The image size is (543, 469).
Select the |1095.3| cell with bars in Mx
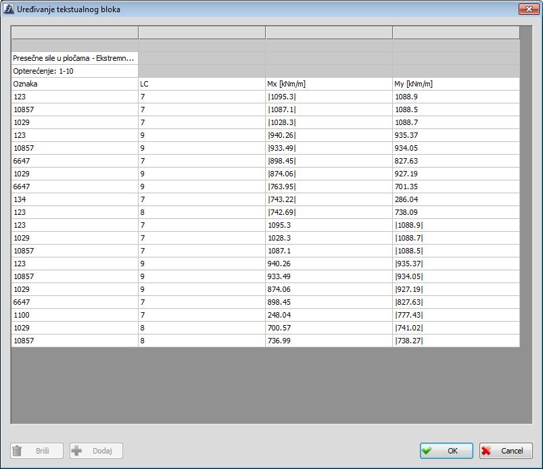tap(329, 97)
